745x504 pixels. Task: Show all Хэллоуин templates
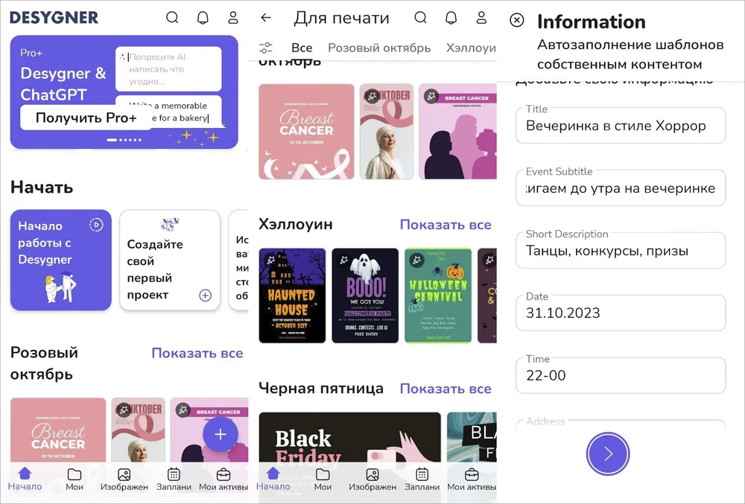[446, 225]
